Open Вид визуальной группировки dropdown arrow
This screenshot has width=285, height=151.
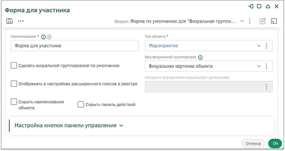pos(259,66)
